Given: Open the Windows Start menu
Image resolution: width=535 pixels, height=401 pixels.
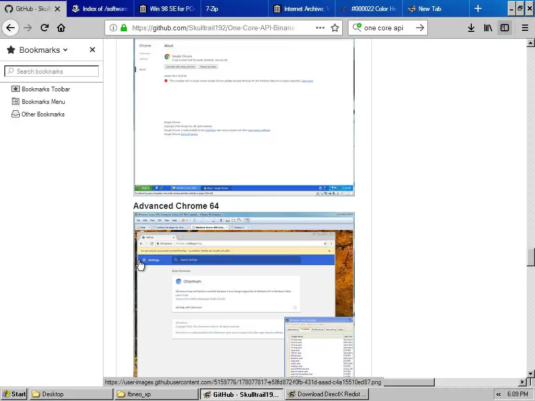Looking at the screenshot, I should point(14,394).
